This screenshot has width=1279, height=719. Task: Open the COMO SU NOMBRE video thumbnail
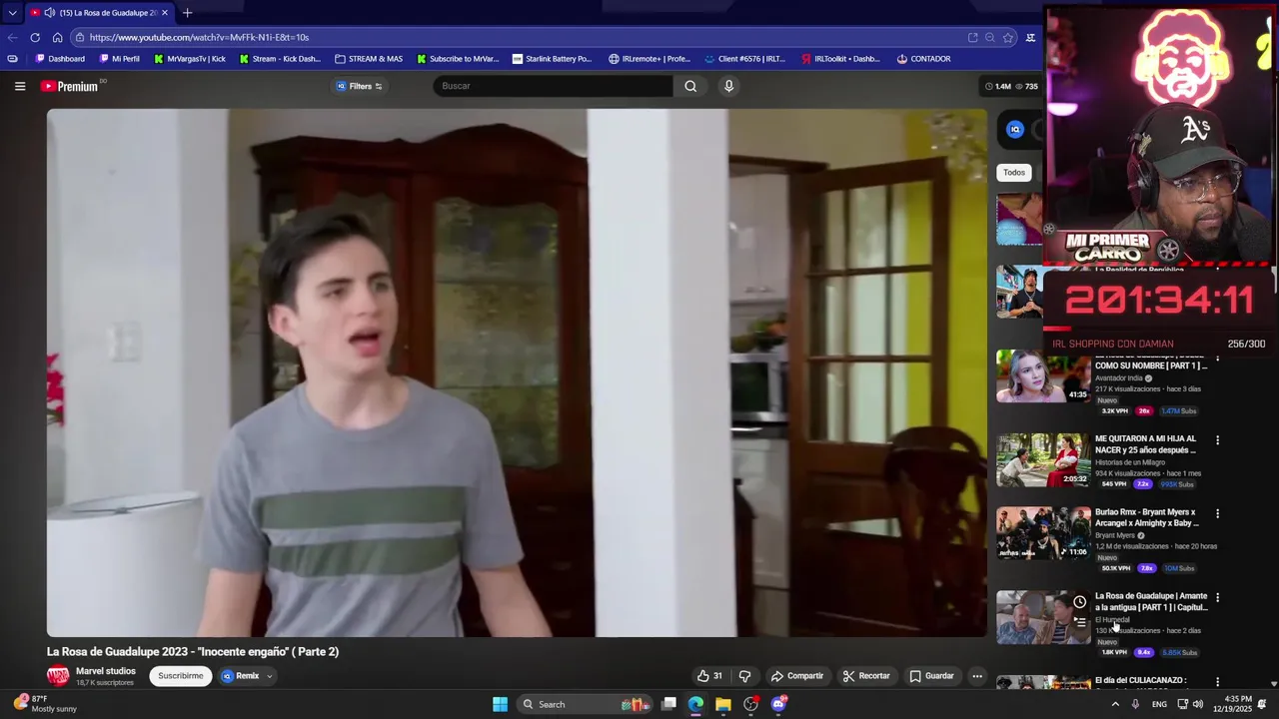pyautogui.click(x=1043, y=376)
